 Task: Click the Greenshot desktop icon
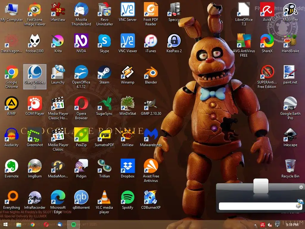(35, 138)
